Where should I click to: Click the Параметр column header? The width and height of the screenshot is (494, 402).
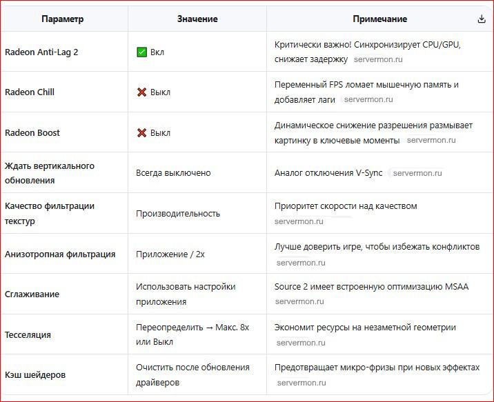pyautogui.click(x=63, y=19)
